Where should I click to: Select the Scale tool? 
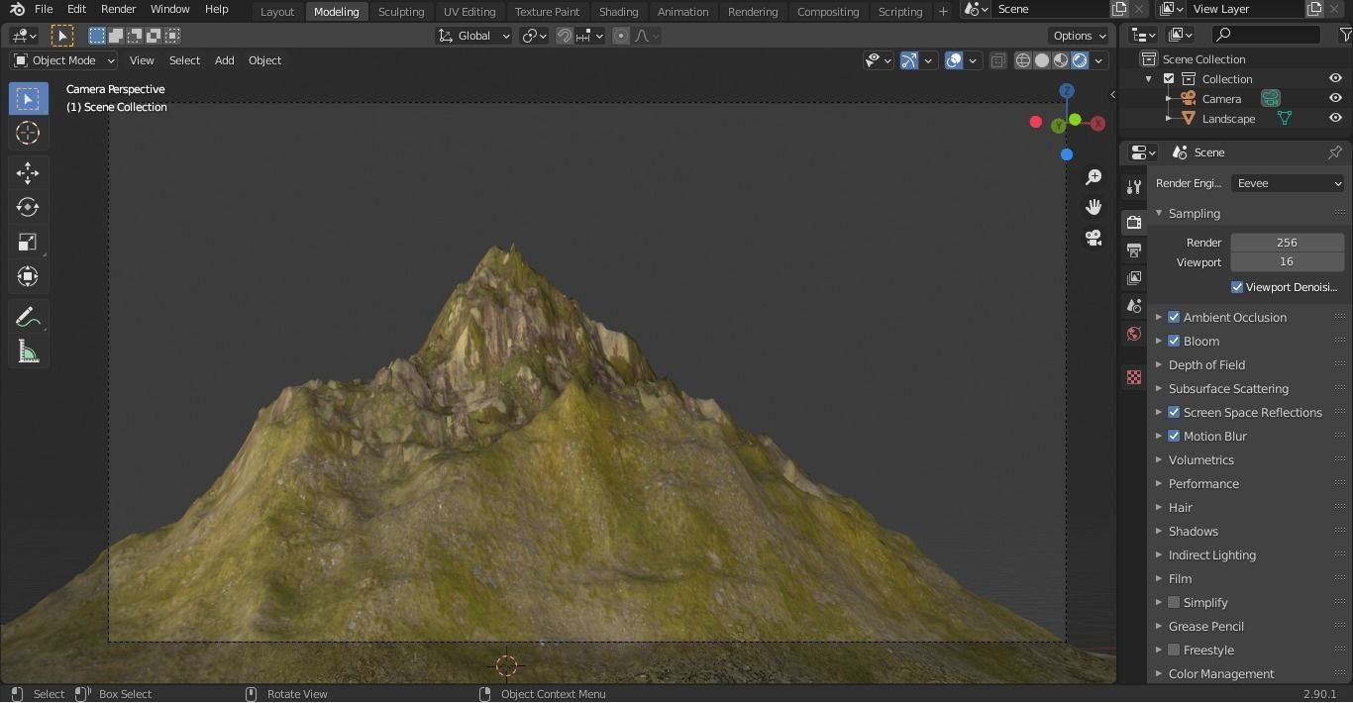28,242
